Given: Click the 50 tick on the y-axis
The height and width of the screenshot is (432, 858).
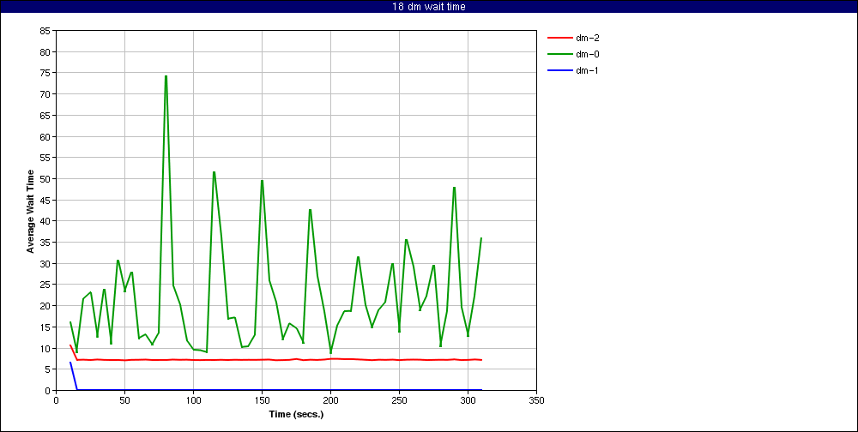Looking at the screenshot, I should (46, 179).
